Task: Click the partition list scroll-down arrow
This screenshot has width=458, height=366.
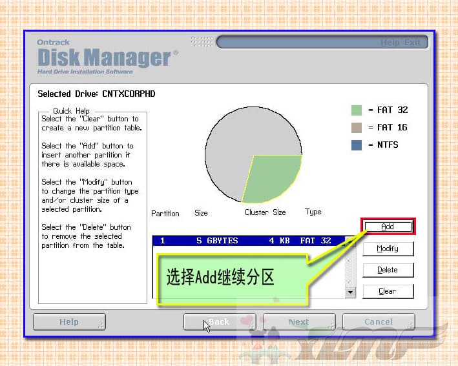Action: [x=351, y=292]
